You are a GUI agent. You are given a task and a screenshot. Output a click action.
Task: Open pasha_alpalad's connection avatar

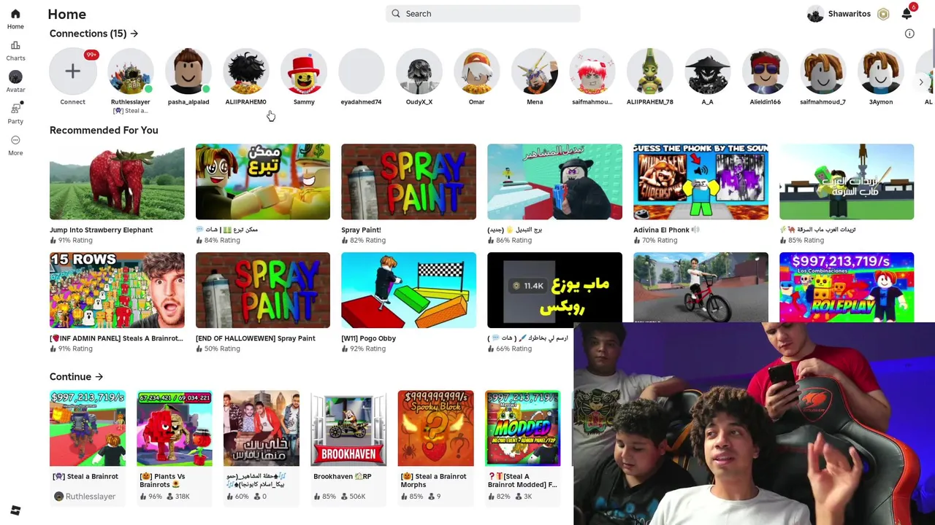pyautogui.click(x=188, y=71)
